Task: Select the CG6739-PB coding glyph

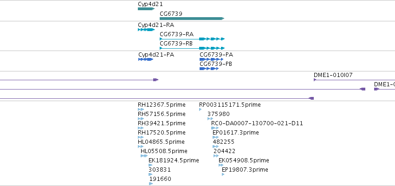Action: (209, 69)
